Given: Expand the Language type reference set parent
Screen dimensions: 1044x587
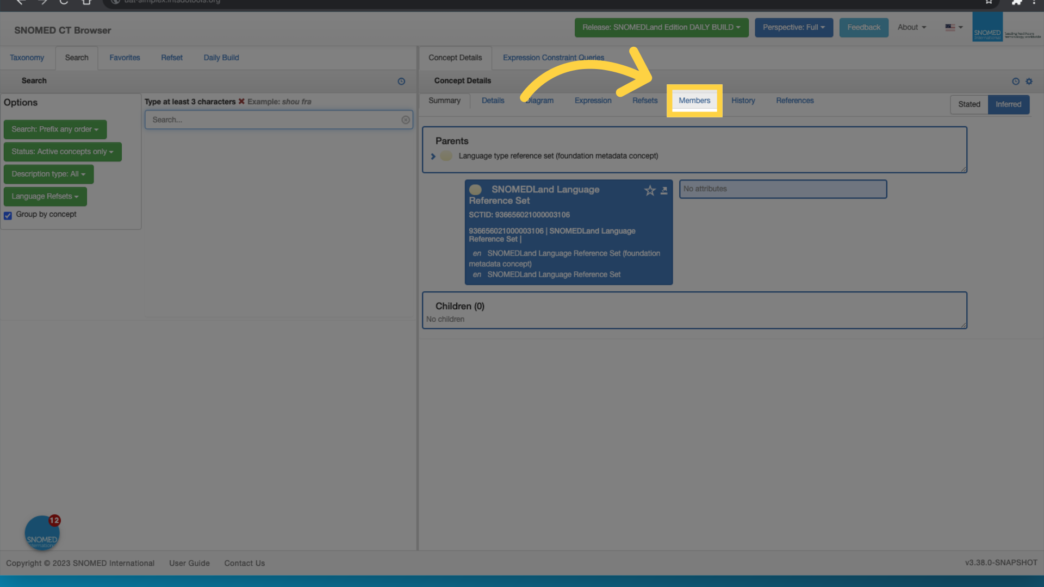Looking at the screenshot, I should pyautogui.click(x=433, y=157).
